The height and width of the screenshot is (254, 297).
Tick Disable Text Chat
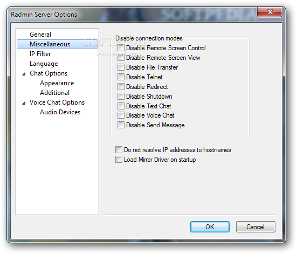click(x=121, y=106)
